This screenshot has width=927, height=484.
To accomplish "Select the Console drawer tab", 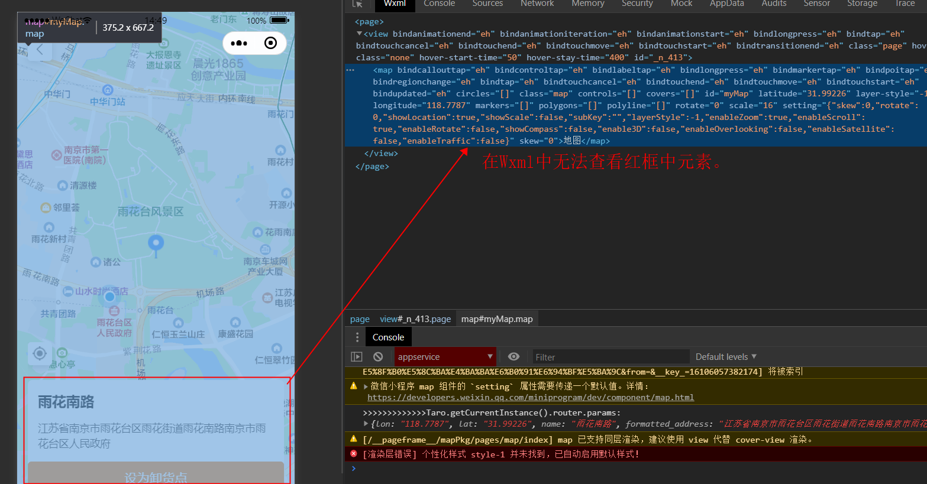I will pos(388,337).
